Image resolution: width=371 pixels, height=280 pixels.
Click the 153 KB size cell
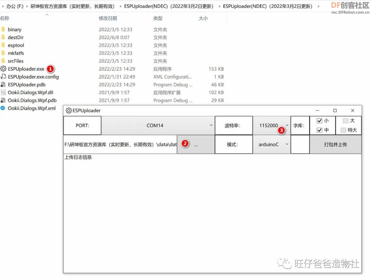click(x=216, y=69)
